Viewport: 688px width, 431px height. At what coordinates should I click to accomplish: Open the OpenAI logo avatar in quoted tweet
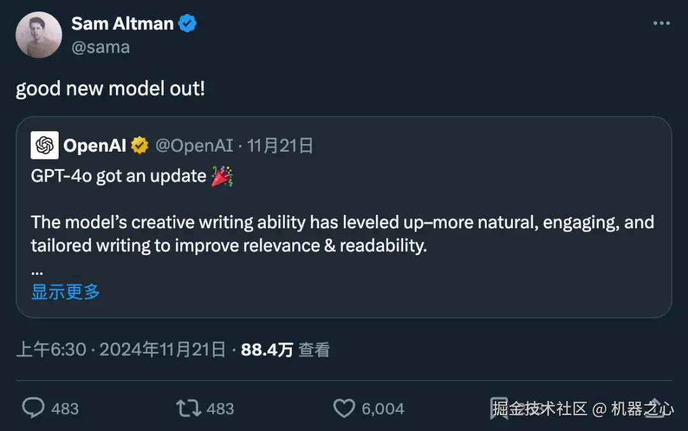pos(45,146)
